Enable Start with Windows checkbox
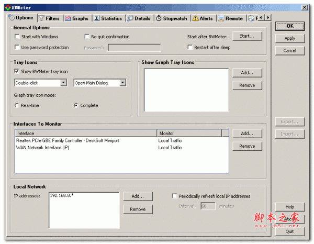 coord(17,37)
